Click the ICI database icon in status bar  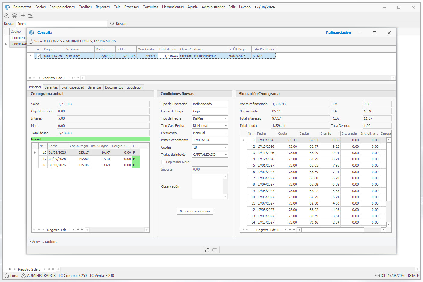(377, 276)
